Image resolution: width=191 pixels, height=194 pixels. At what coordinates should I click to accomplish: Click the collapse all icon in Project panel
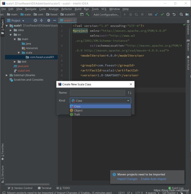pyautogui.click(x=41, y=20)
